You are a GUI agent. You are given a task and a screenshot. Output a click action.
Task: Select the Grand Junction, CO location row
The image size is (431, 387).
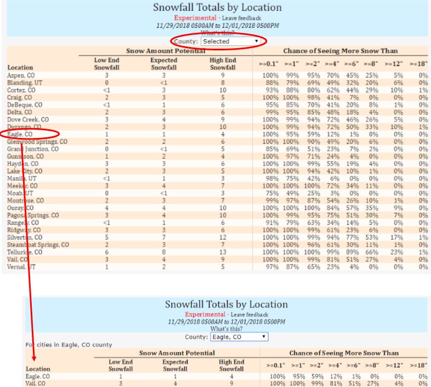coord(217,149)
